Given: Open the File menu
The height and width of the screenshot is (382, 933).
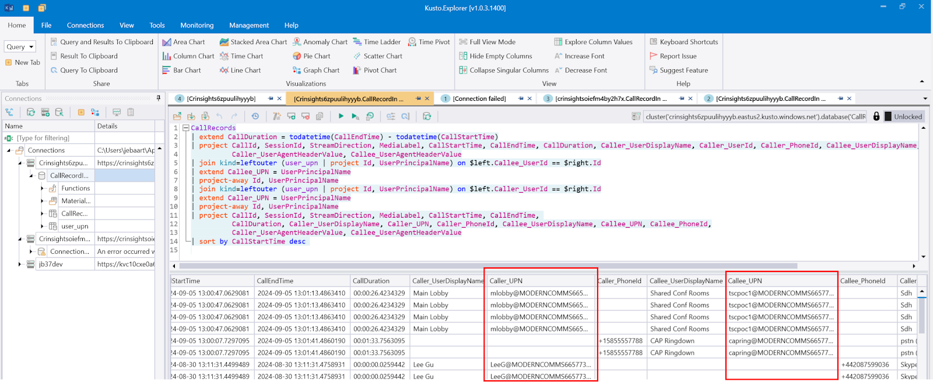Looking at the screenshot, I should click(46, 25).
